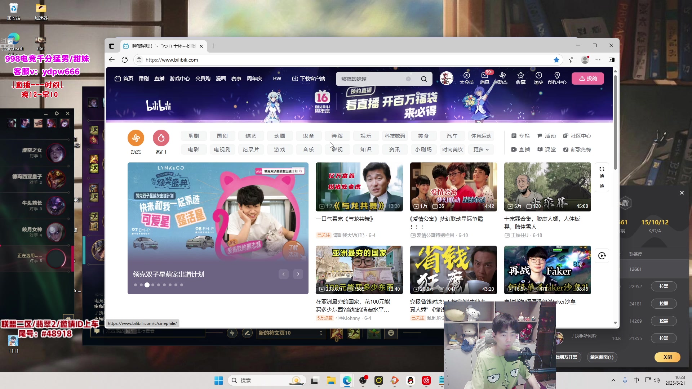The width and height of the screenshot is (692, 389).
Task: Open the 爱情公寓 video thumbnail
Action: tap(453, 187)
